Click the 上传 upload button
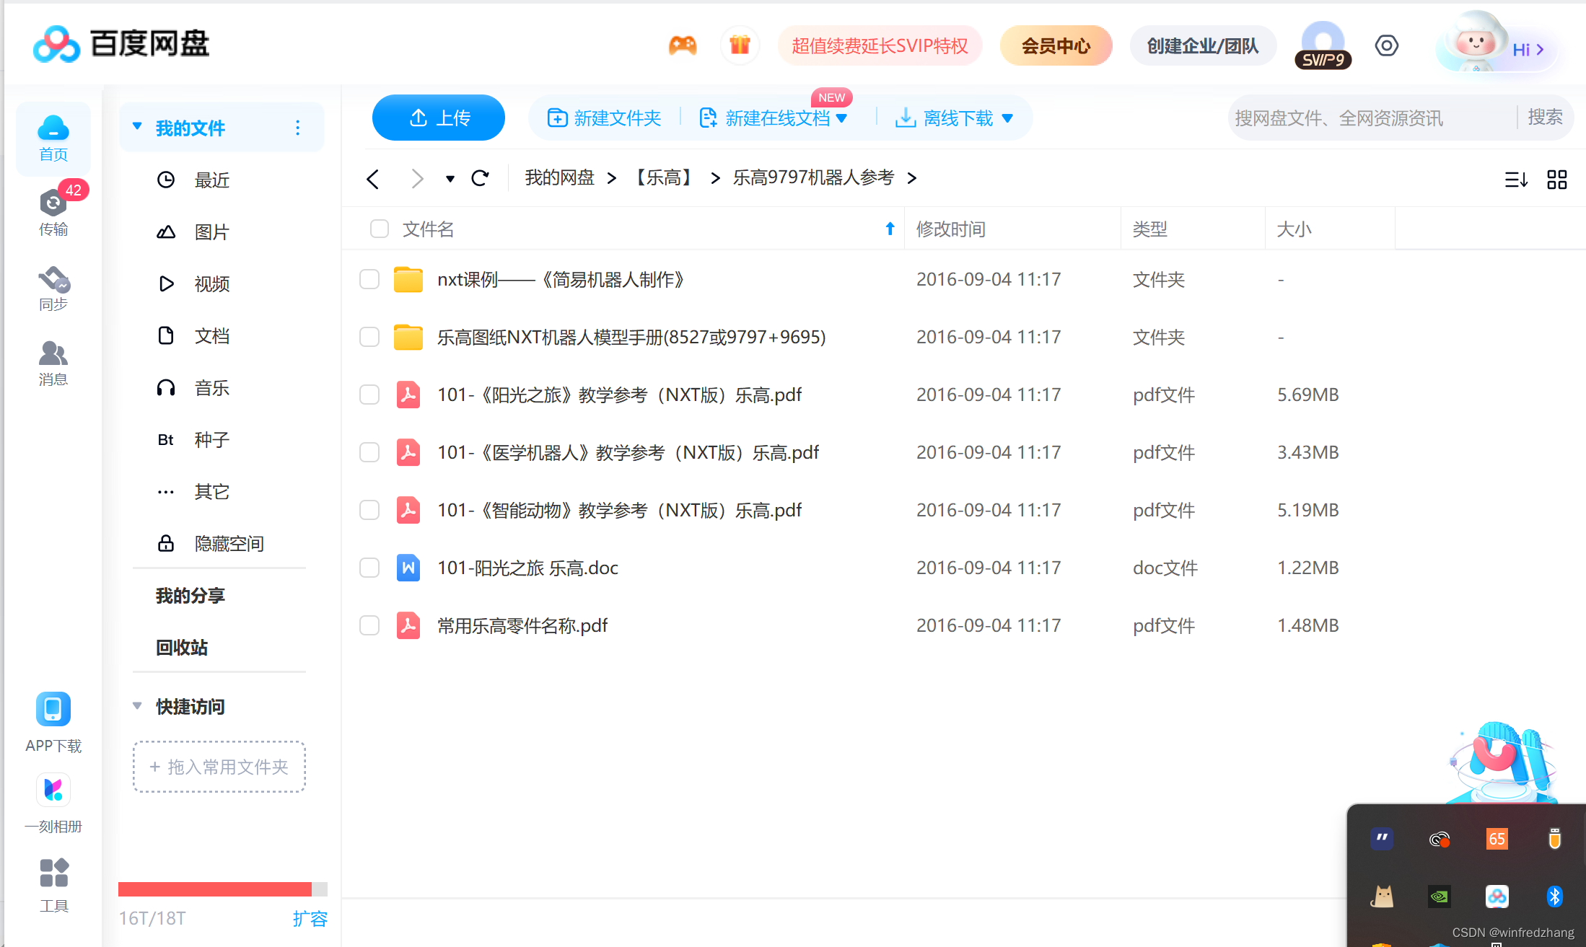Image resolution: width=1586 pixels, height=947 pixels. point(439,118)
